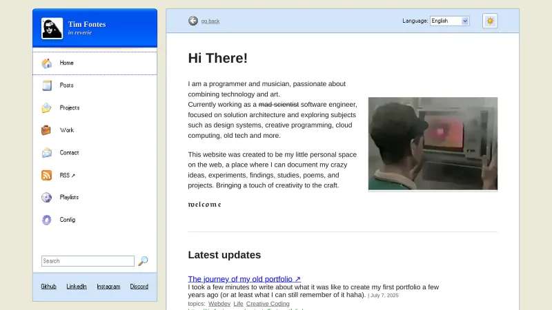Viewport: 552px width, 310px height.
Task: Click the Projects folder icon
Action: pyautogui.click(x=47, y=108)
